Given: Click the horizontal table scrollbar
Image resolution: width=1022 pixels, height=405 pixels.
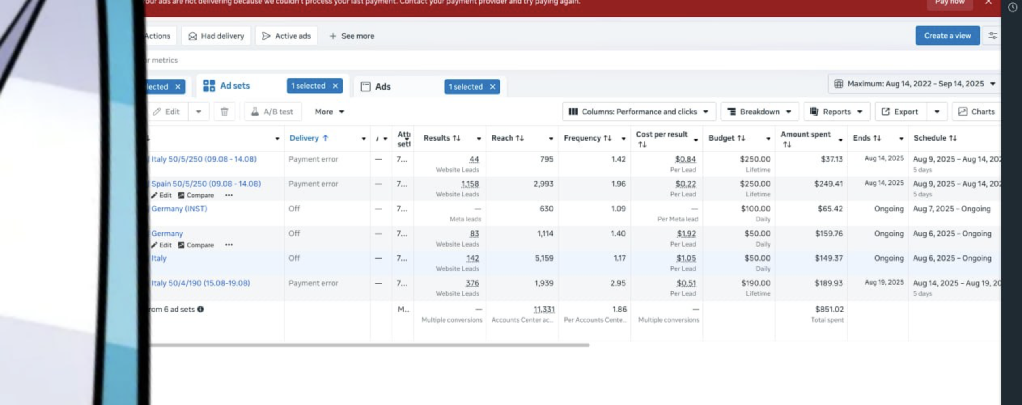Looking at the screenshot, I should click(368, 345).
